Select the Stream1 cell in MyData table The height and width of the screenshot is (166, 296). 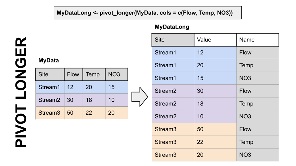50,87
